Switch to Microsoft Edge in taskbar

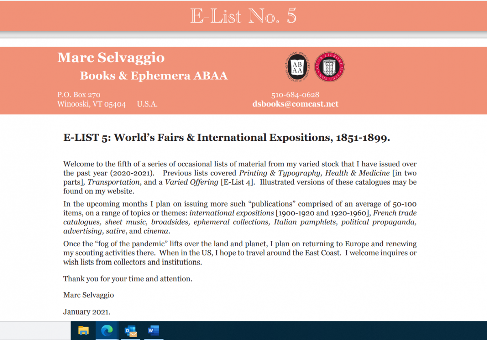(106, 331)
